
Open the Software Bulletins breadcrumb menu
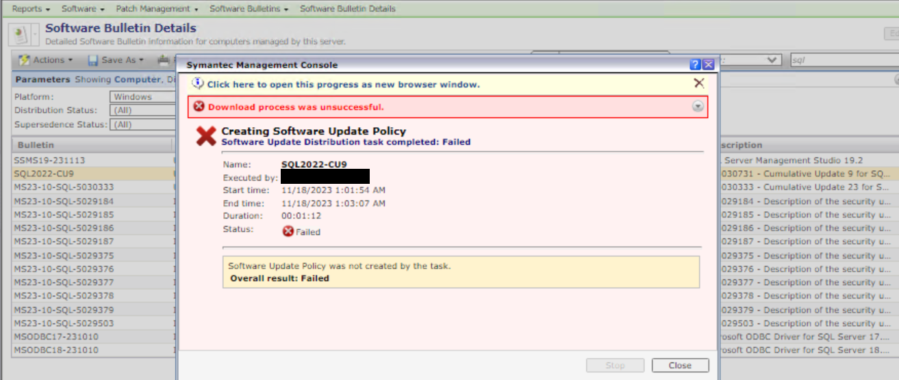click(x=249, y=9)
